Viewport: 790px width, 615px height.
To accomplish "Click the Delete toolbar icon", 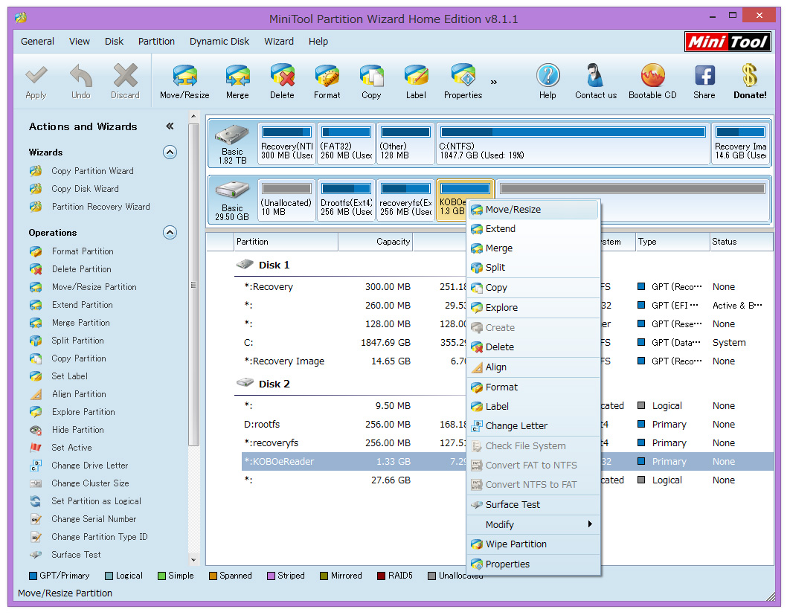I will pos(282,82).
